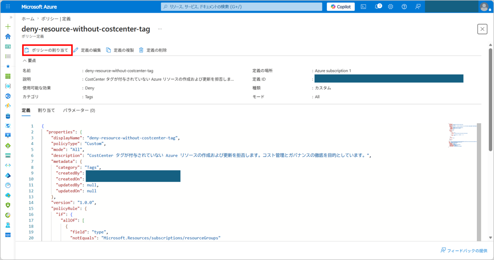Click Azure subscription 1 location value
This screenshot has width=494, height=260.
(x=333, y=71)
